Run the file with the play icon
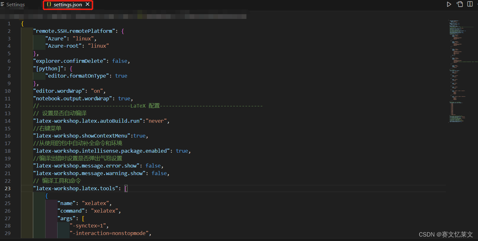The image size is (478, 241). [x=449, y=4]
